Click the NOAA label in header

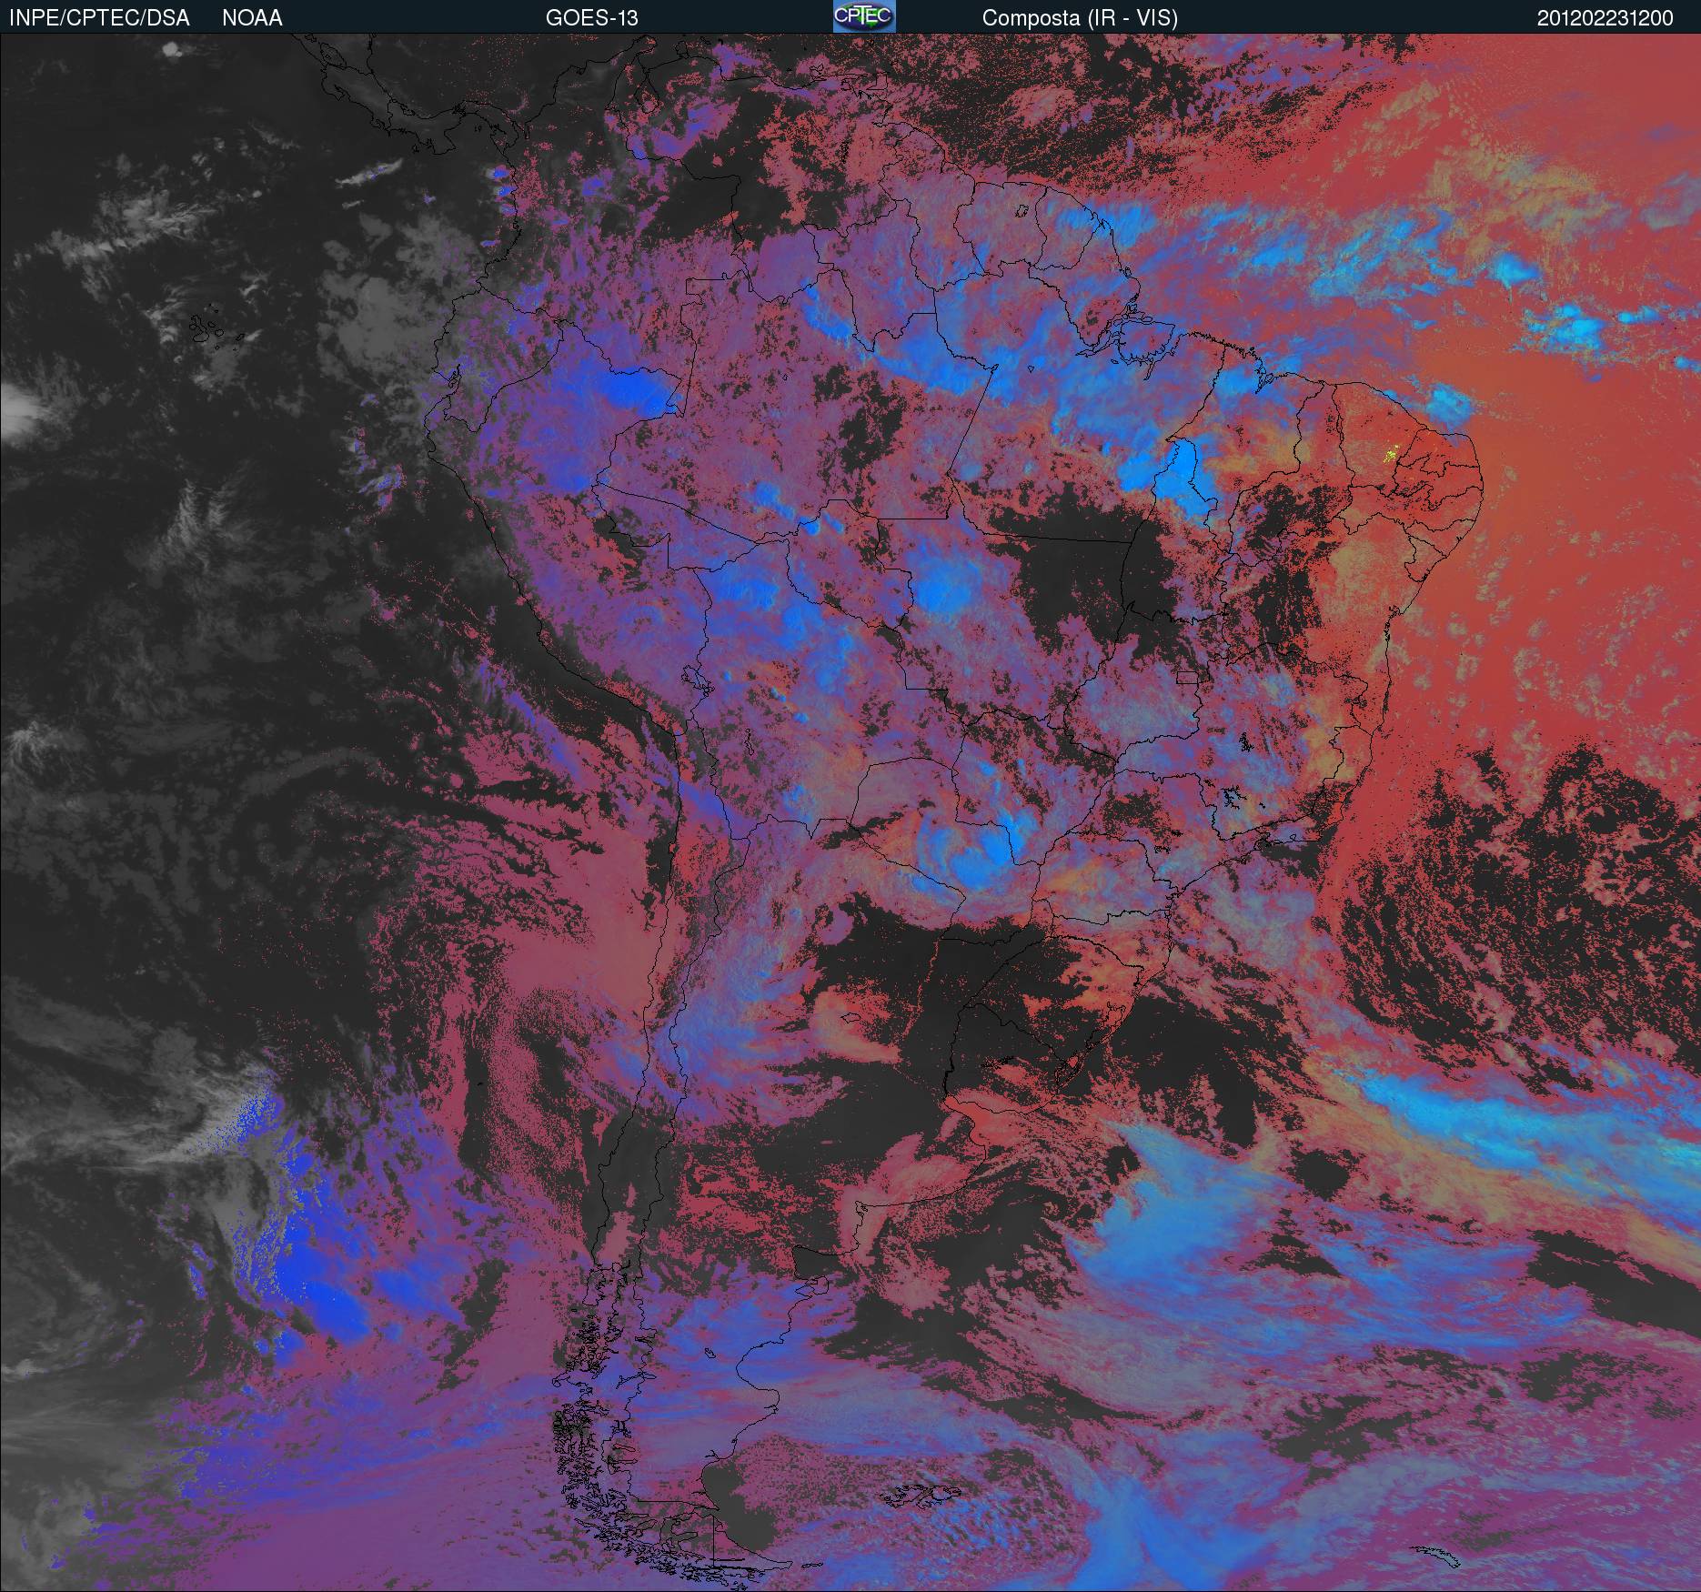coord(252,18)
